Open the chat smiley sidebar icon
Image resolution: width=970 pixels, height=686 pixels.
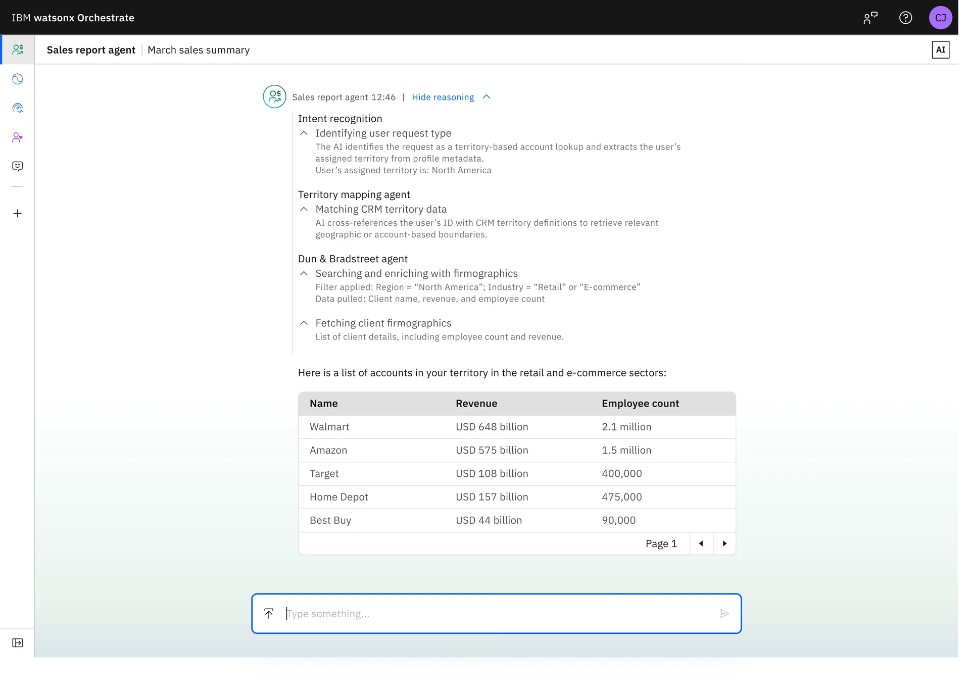(x=18, y=166)
